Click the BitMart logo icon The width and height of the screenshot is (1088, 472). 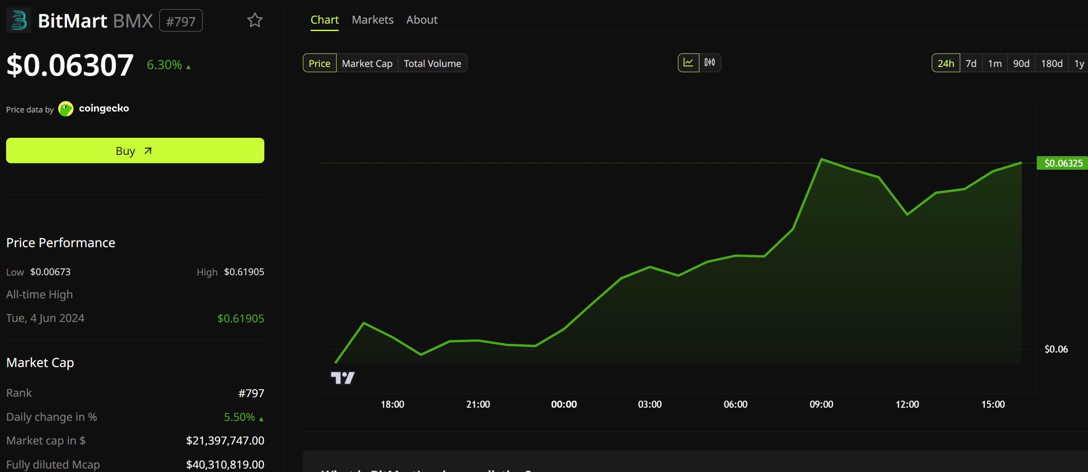pos(18,21)
